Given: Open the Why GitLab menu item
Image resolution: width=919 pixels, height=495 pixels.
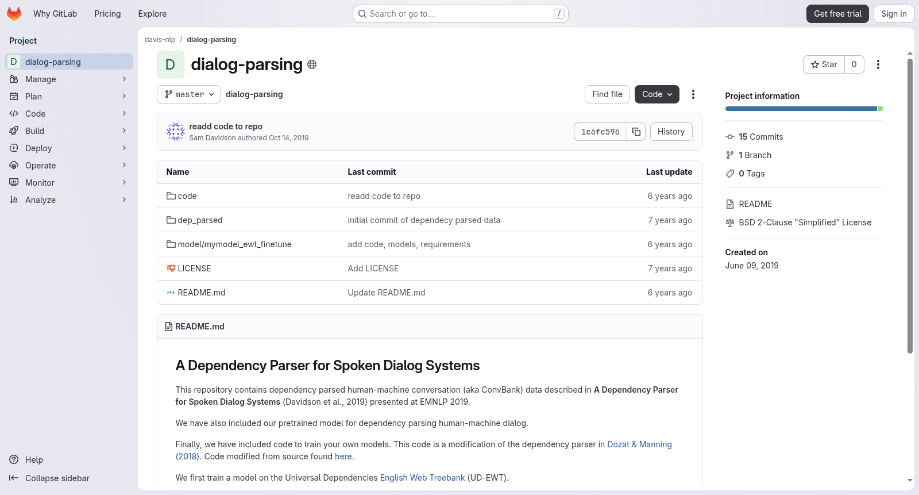Looking at the screenshot, I should tap(55, 14).
